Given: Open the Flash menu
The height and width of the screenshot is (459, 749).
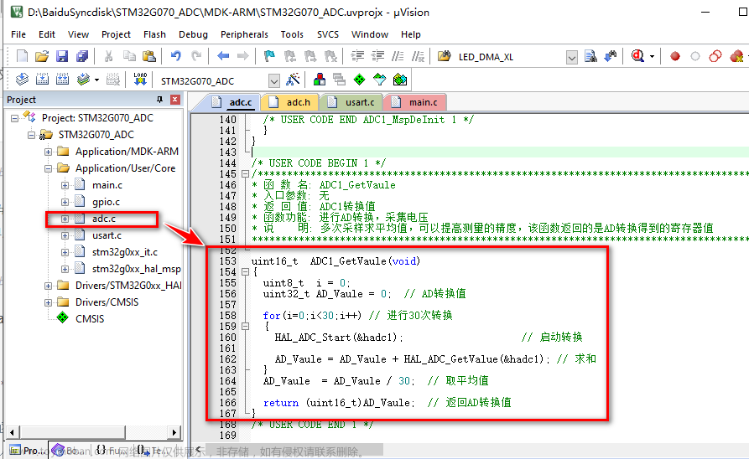Looking at the screenshot, I should pyautogui.click(x=154, y=34).
